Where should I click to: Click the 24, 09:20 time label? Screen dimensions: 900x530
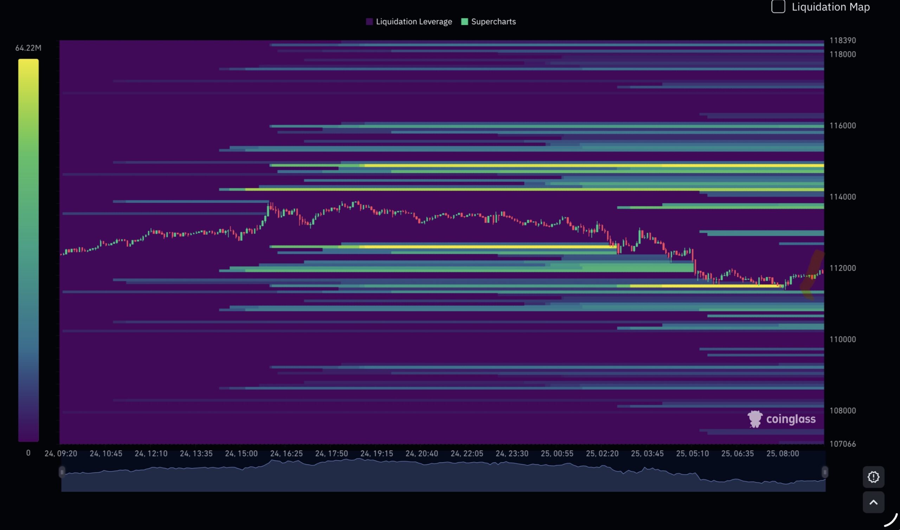tap(61, 454)
